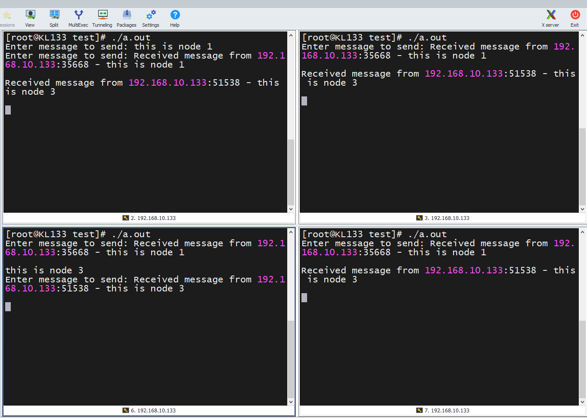
Task: Click text 'this is node 1' typed in terminal 2
Action: click(173, 46)
